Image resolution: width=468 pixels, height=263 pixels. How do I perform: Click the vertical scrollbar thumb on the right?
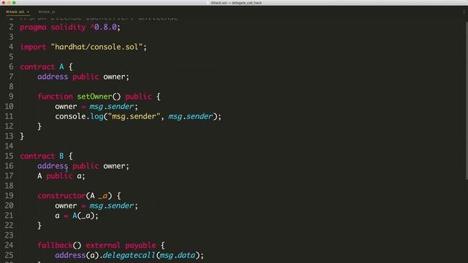[x=467, y=100]
